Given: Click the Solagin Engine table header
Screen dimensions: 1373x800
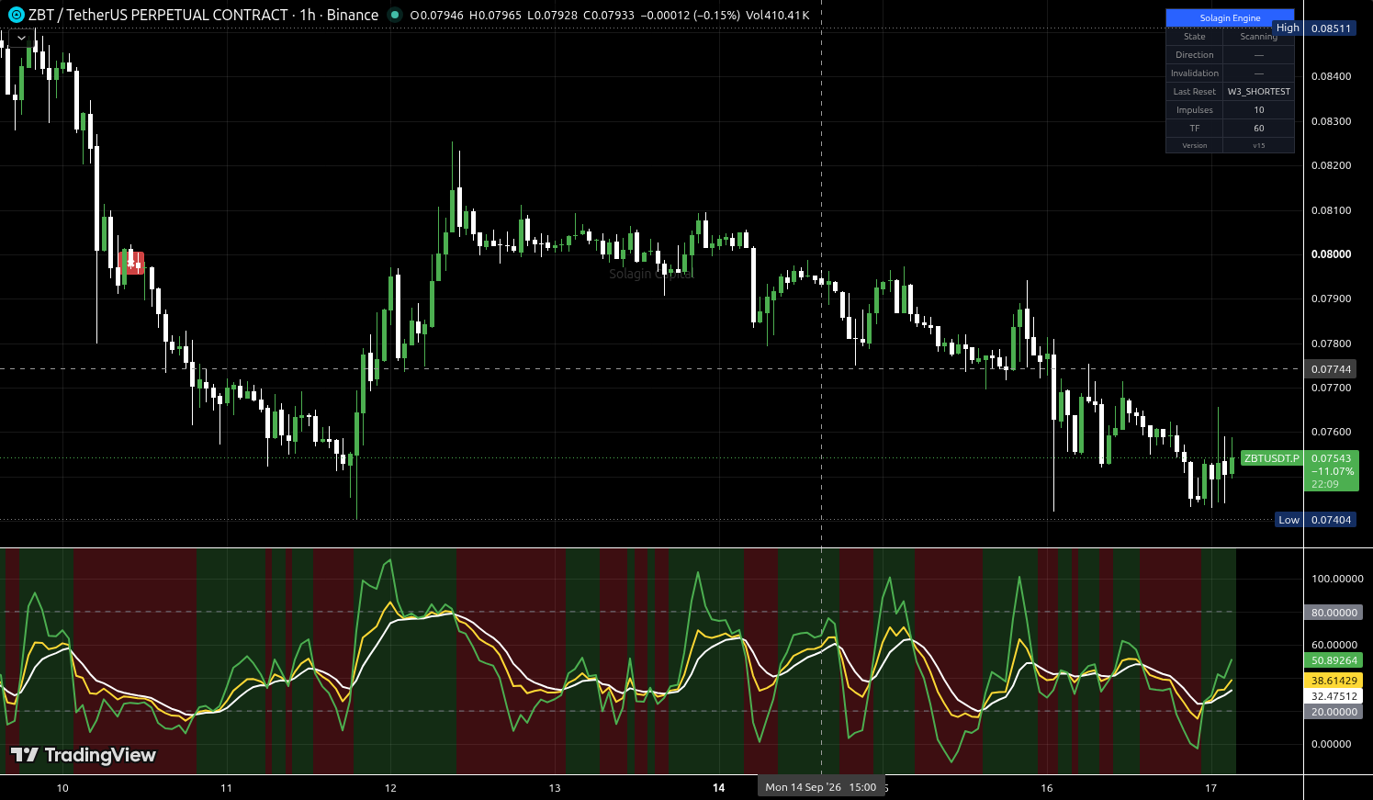Looking at the screenshot, I should point(1230,17).
